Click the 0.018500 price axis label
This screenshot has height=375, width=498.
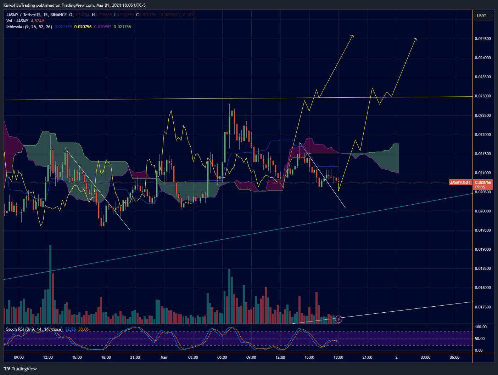coord(483,268)
